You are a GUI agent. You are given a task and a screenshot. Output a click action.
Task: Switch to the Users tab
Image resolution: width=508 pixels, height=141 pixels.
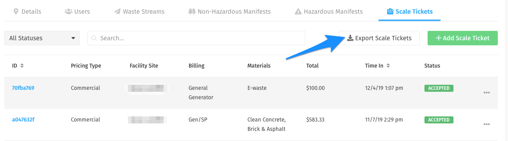click(x=77, y=11)
